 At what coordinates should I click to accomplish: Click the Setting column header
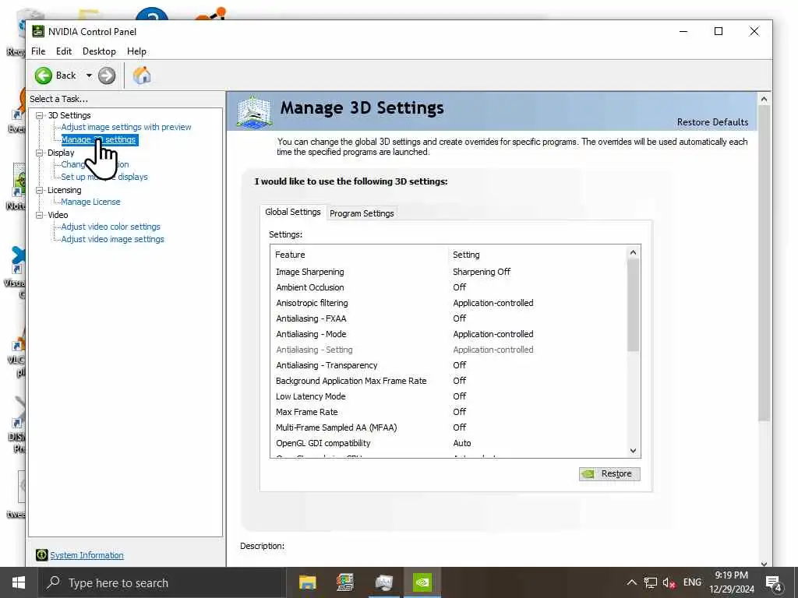click(x=466, y=255)
